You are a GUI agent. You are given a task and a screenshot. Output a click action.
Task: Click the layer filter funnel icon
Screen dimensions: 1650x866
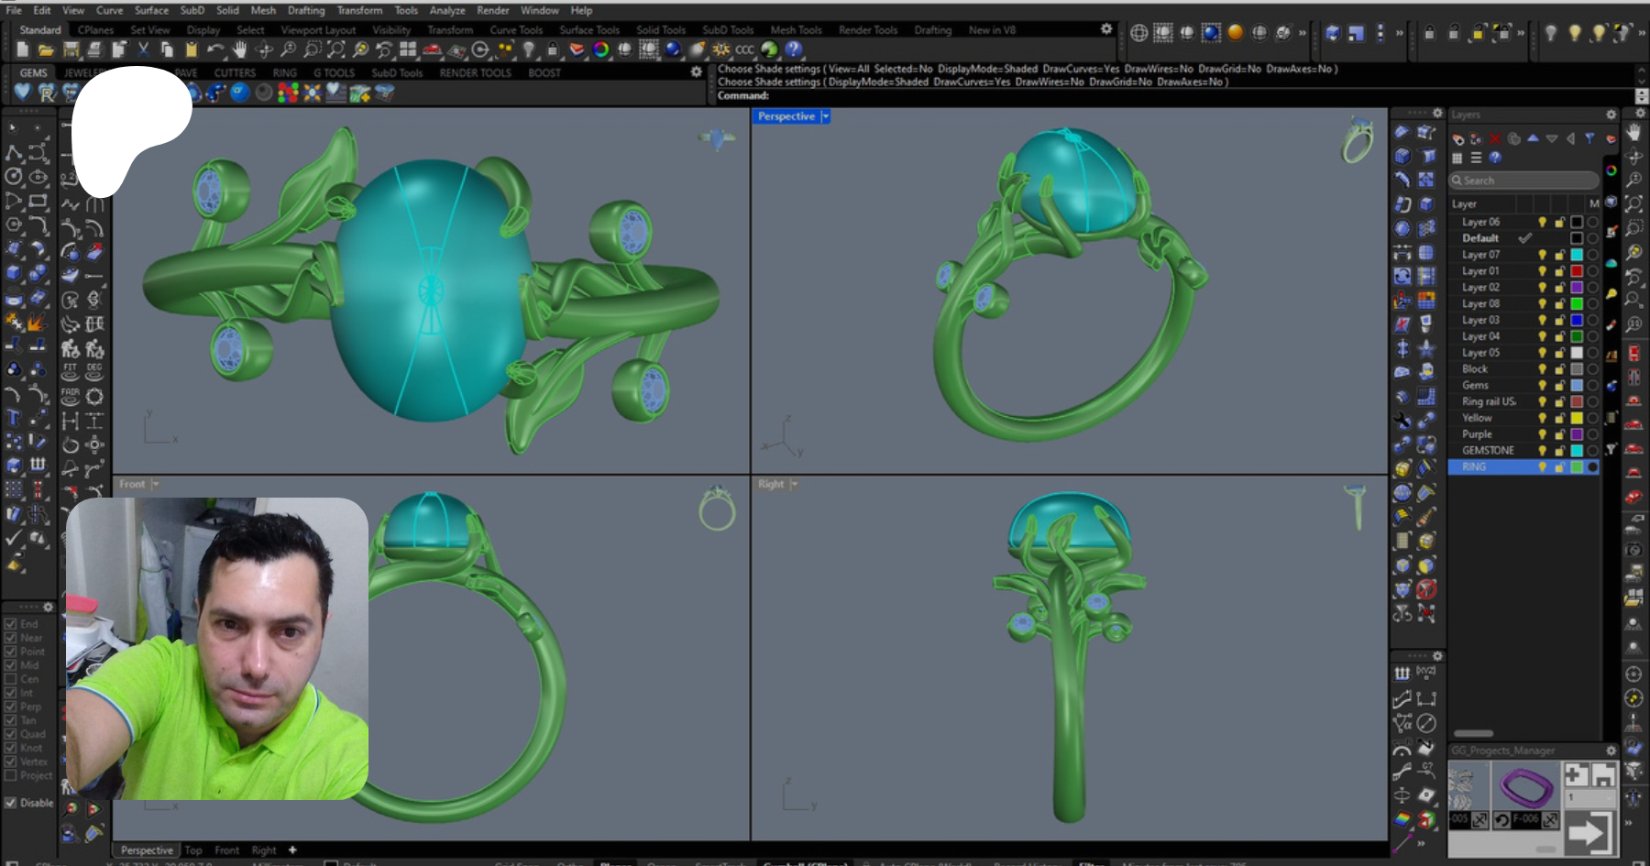point(1589,138)
